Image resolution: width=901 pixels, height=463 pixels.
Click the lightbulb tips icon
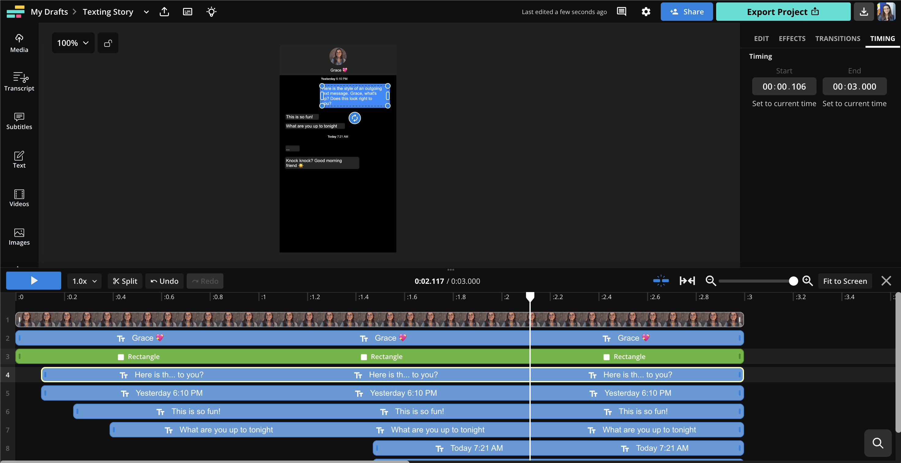coord(211,12)
